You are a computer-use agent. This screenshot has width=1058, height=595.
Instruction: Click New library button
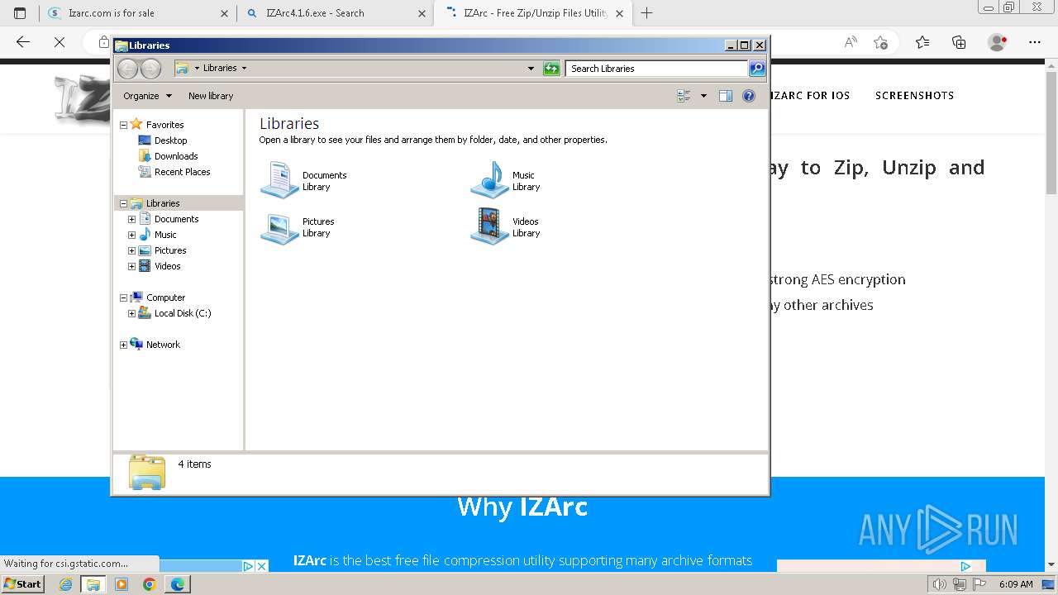pos(211,96)
